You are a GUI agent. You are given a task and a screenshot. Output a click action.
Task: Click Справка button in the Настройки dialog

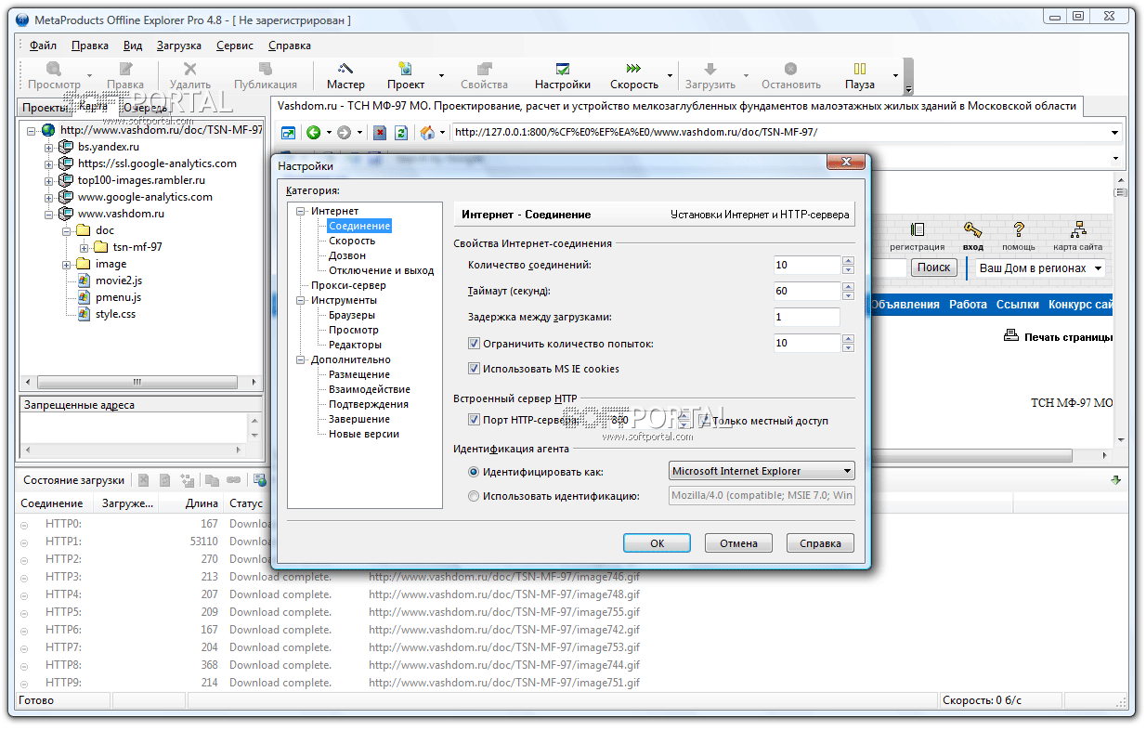(820, 543)
